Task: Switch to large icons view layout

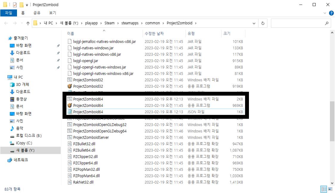Action: click(330, 189)
